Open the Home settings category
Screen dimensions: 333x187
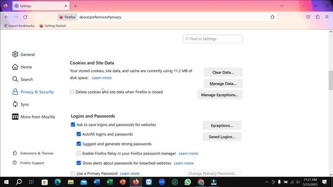click(x=22, y=67)
